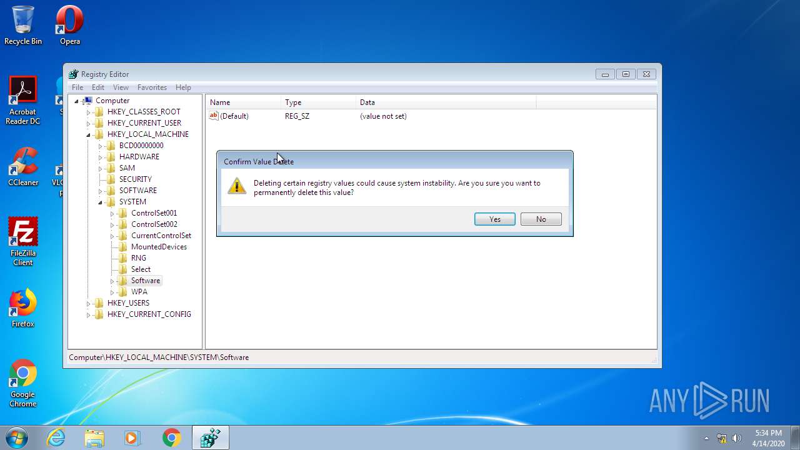800x450 pixels.
Task: Open Chrome from the taskbar
Action: point(172,437)
